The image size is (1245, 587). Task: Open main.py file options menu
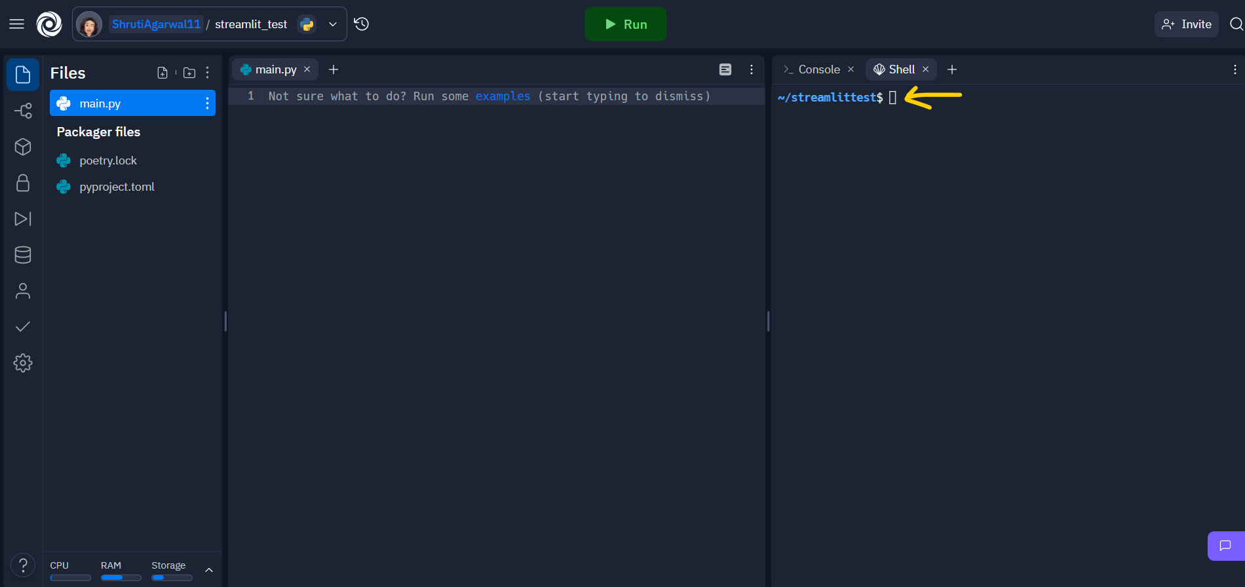(207, 104)
